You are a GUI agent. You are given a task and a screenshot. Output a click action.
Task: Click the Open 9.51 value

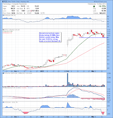pyautogui.click(x=13, y=6)
